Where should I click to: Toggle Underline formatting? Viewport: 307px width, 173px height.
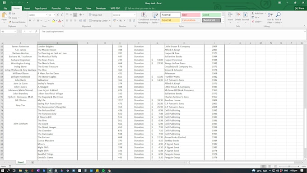[x=38, y=21]
